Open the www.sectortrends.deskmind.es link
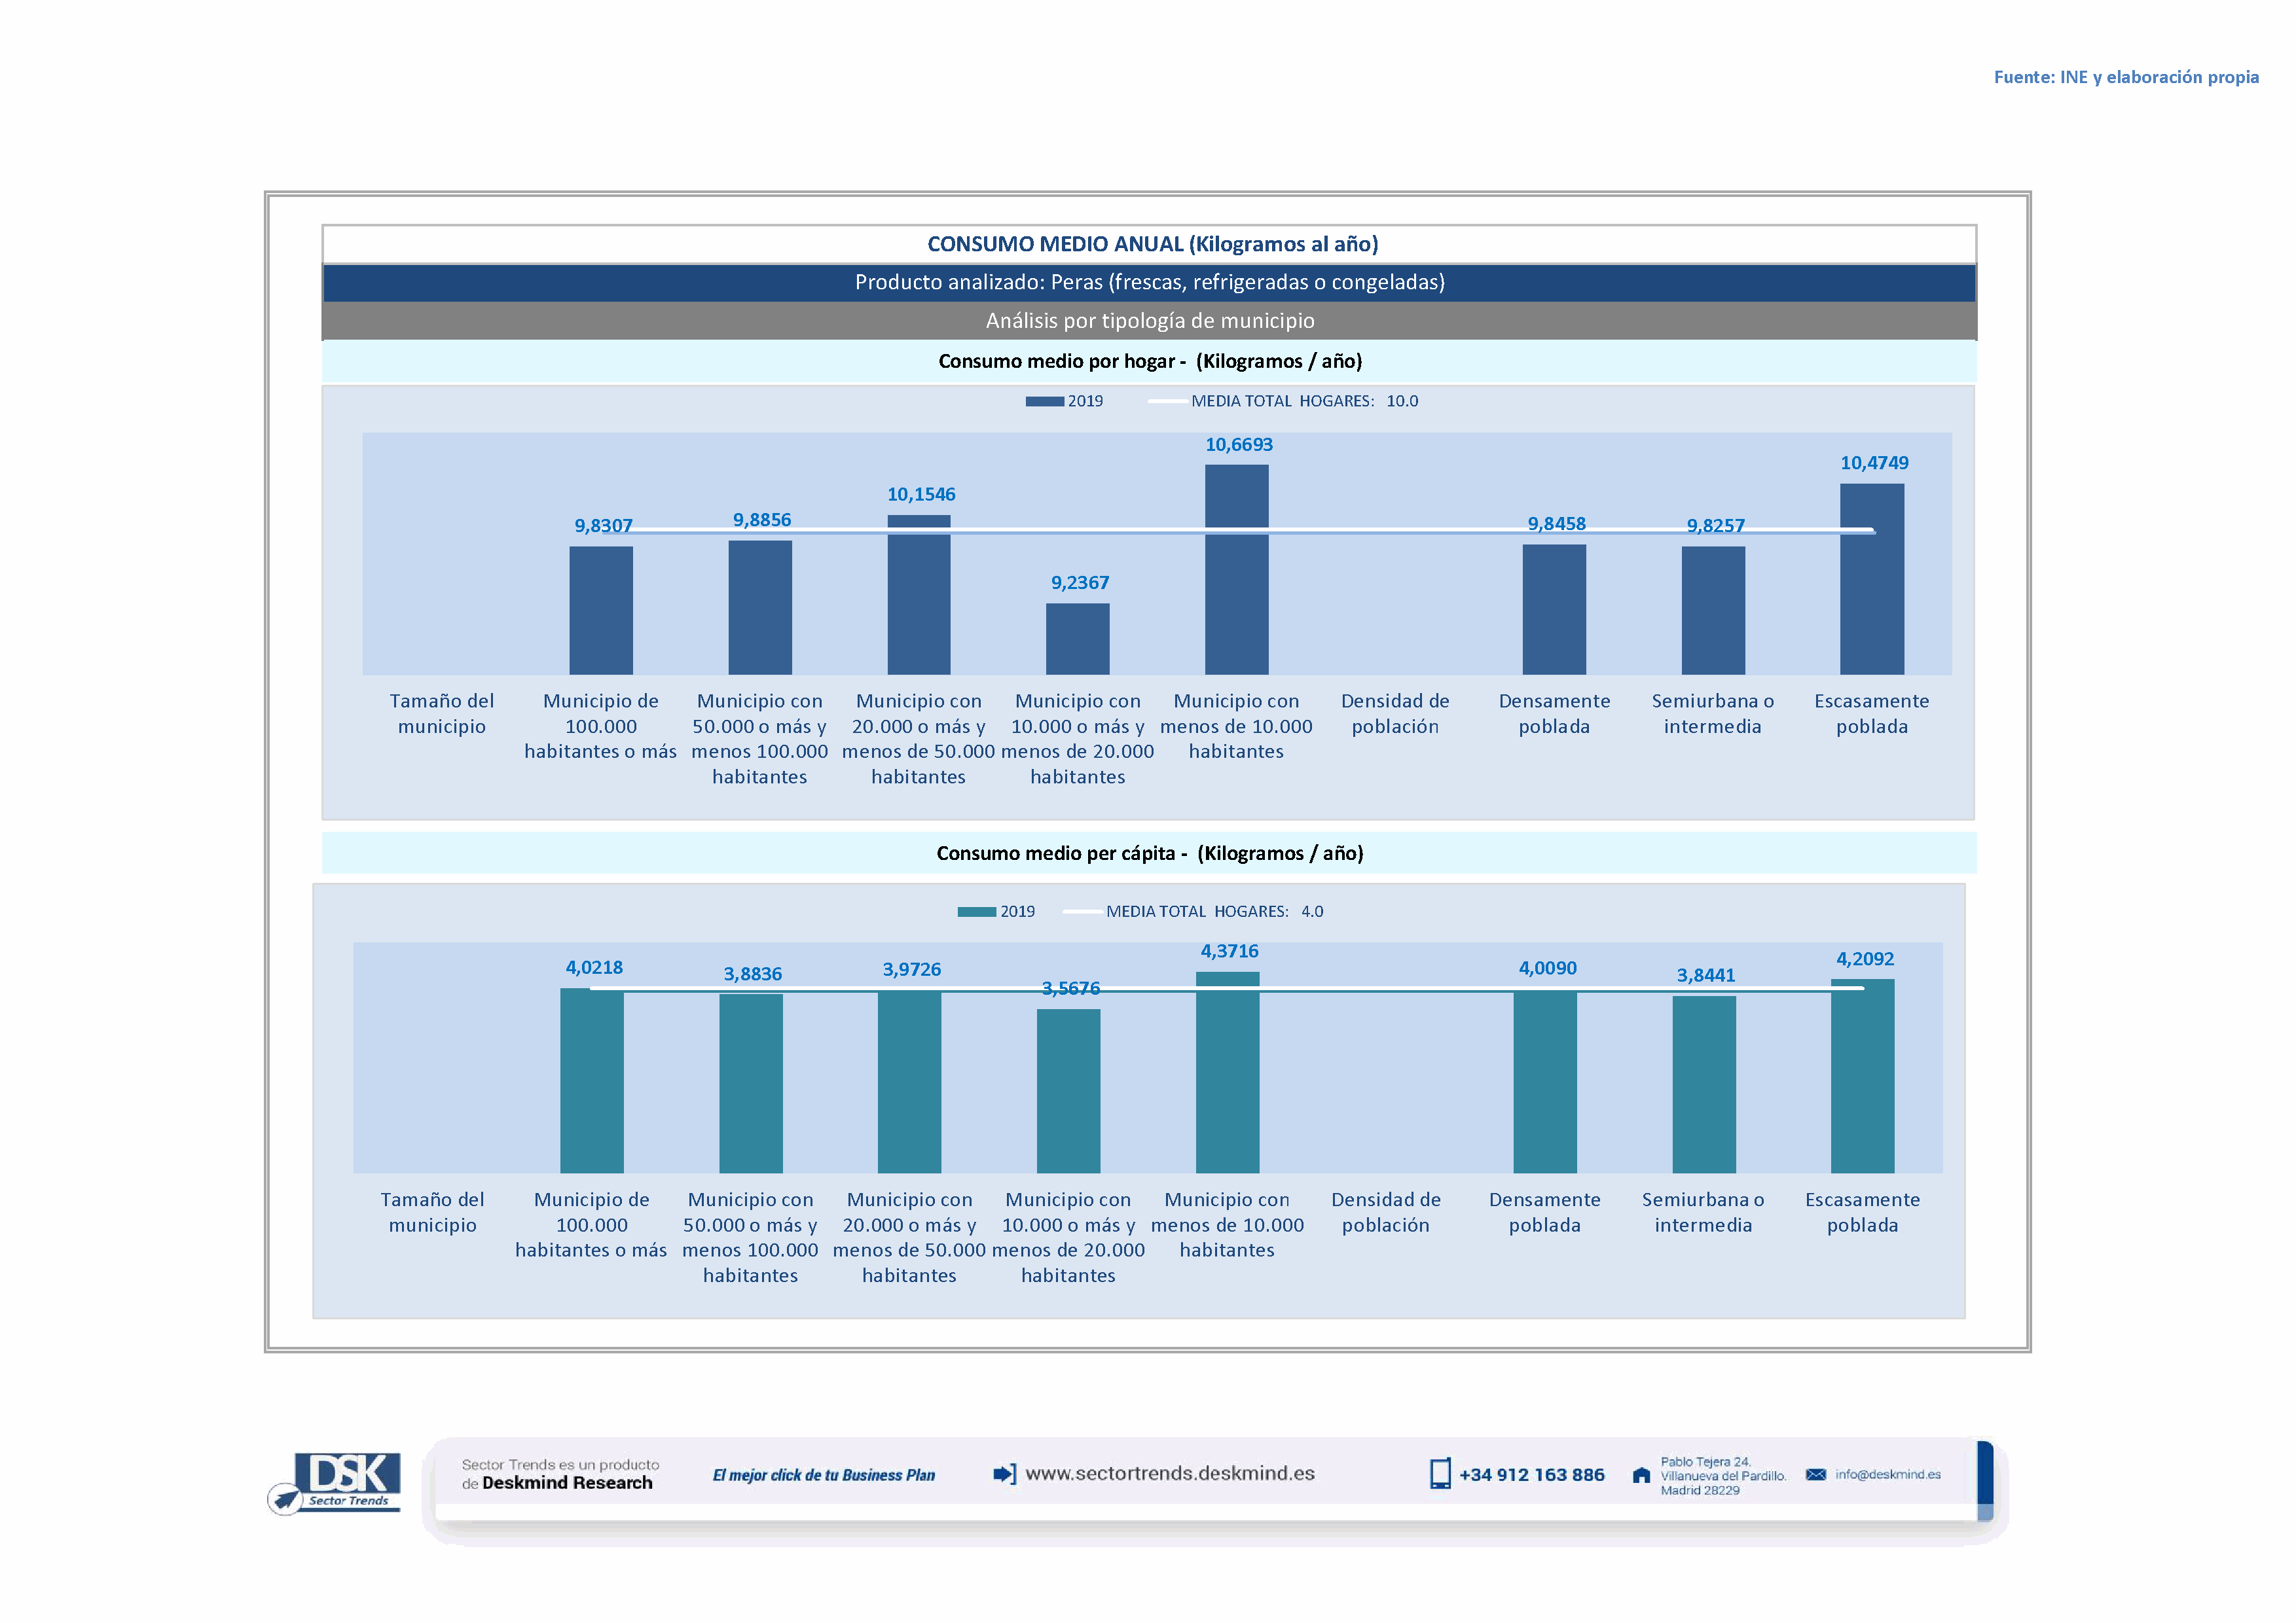2296x1623 pixels. coord(1169,1473)
